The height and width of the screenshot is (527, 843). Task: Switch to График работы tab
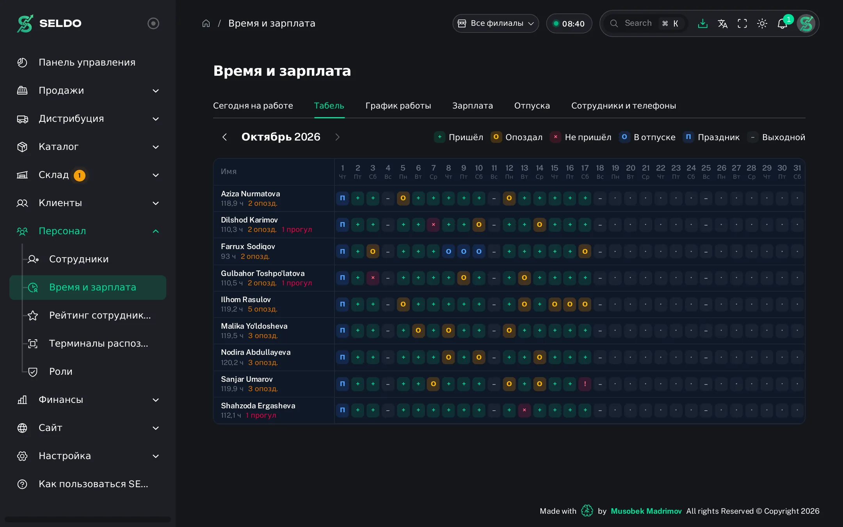pyautogui.click(x=398, y=106)
